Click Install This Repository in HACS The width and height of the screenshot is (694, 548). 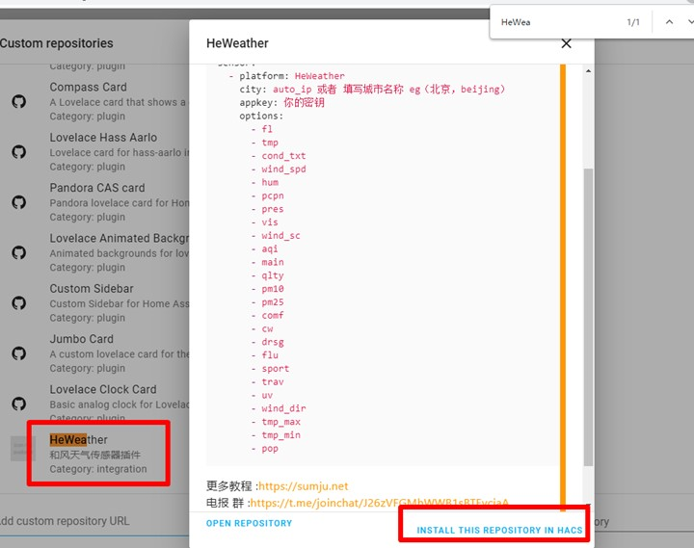pyautogui.click(x=499, y=530)
